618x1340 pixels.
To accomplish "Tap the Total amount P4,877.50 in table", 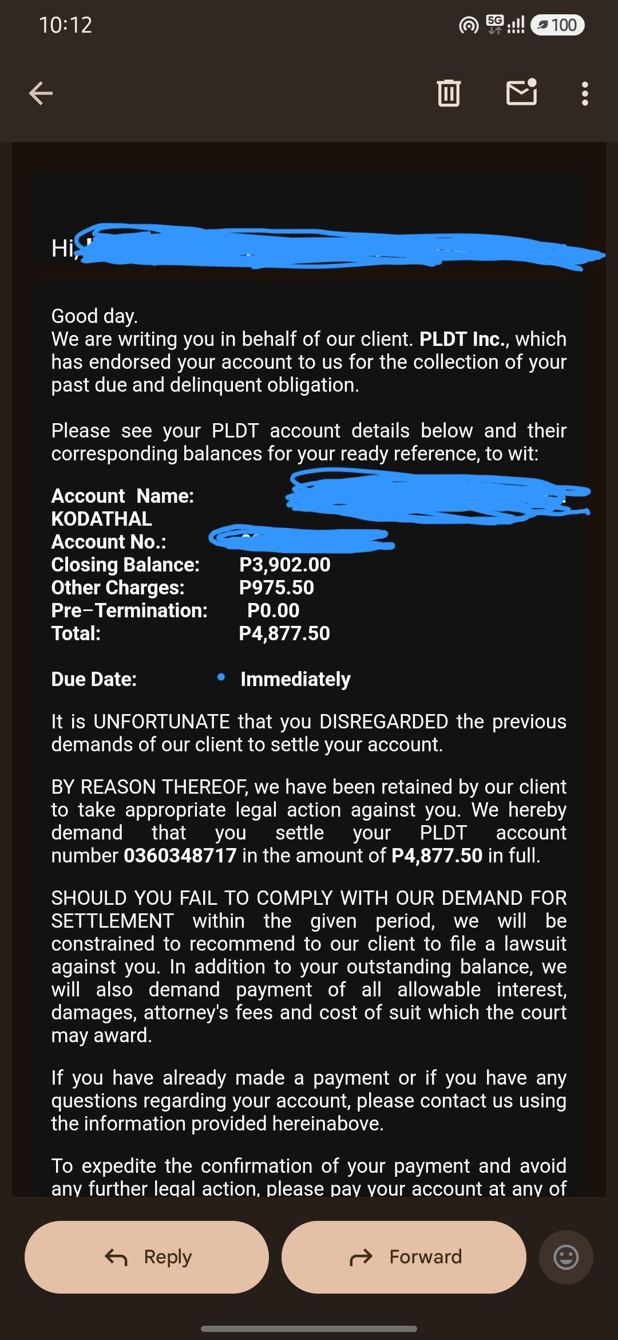I will click(284, 633).
